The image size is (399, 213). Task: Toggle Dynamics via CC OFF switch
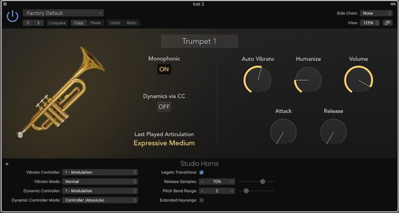click(x=164, y=107)
